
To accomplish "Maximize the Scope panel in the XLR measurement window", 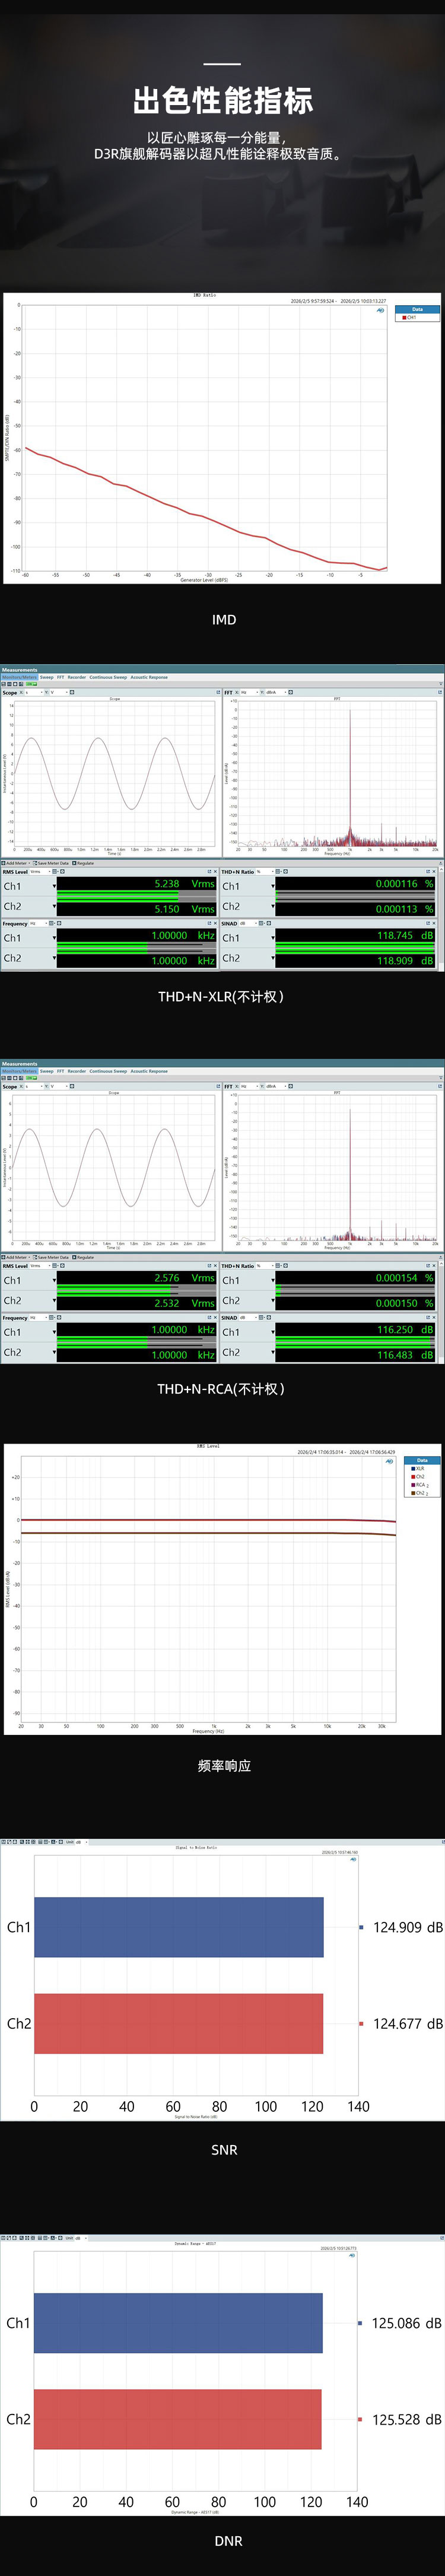I will (217, 692).
